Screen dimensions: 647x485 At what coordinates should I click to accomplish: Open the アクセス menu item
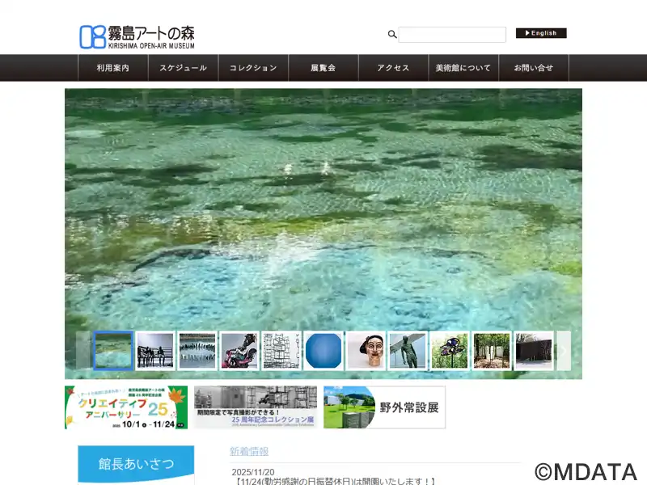(x=394, y=68)
